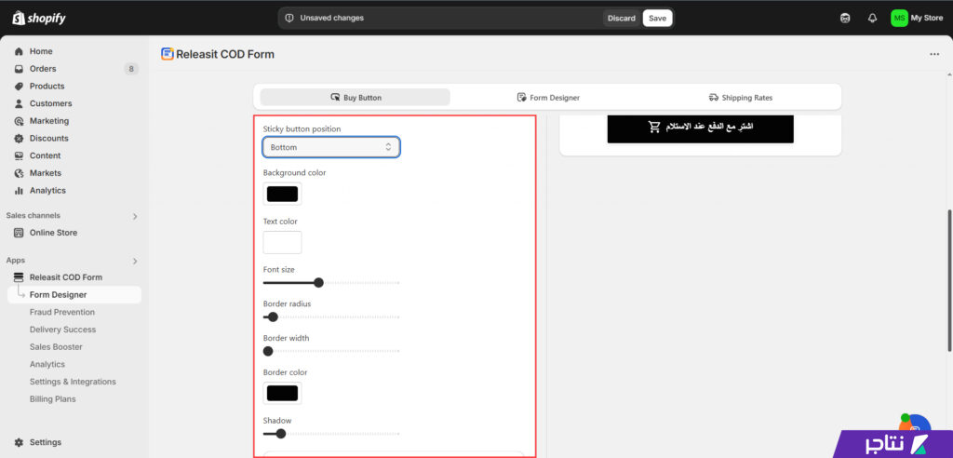Click the Shopify logo
The width and height of the screenshot is (953, 458).
point(39,19)
